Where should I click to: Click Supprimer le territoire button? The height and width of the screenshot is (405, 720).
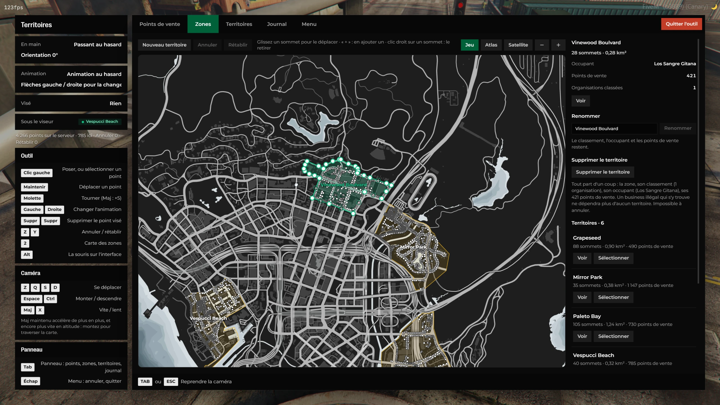[603, 172]
